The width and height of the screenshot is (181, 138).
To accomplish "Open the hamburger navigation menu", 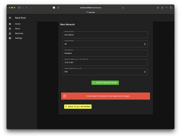I will tap(10, 18).
